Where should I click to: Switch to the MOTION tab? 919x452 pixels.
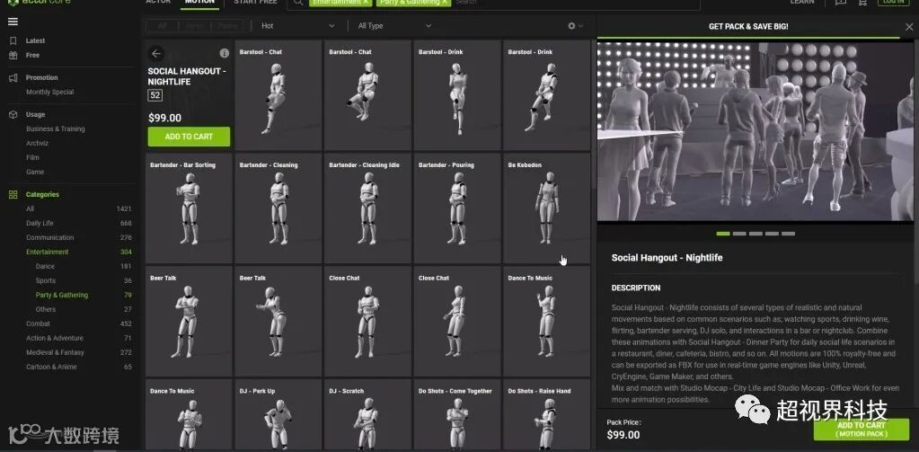tap(199, 3)
